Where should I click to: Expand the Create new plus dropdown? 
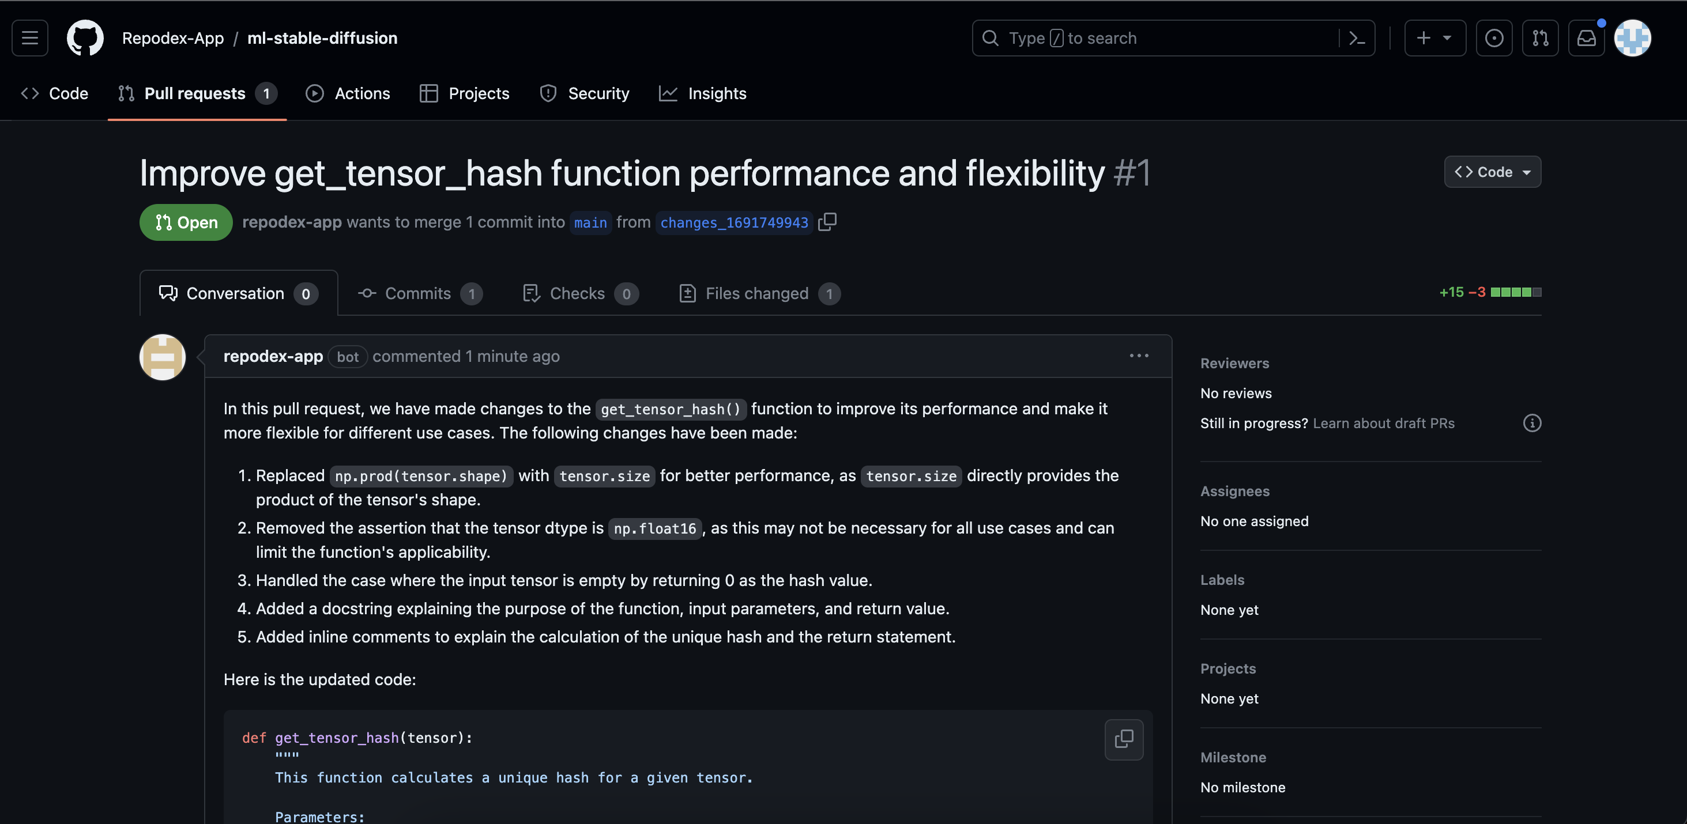click(x=1434, y=38)
